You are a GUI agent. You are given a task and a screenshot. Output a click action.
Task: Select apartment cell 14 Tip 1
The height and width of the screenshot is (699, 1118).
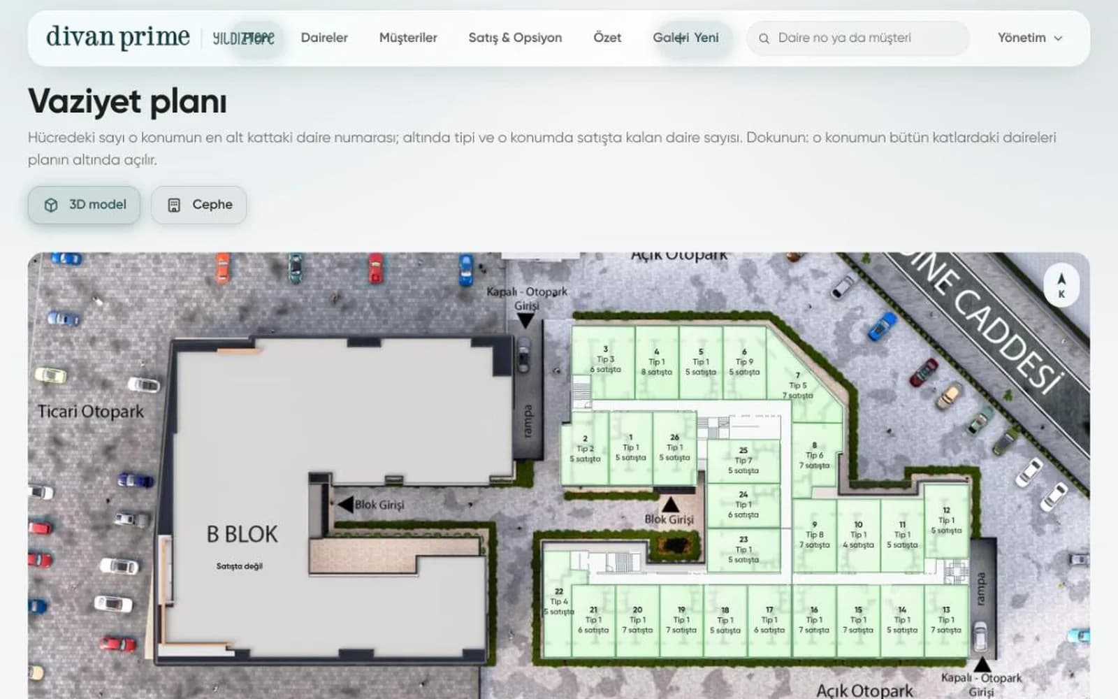coord(902,620)
